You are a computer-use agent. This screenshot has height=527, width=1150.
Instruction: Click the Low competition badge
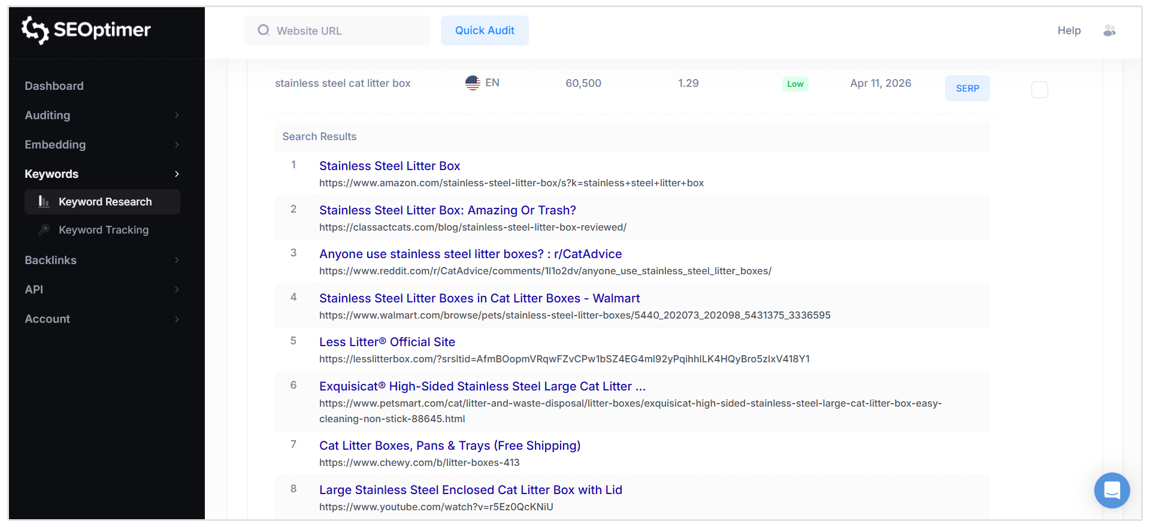pyautogui.click(x=795, y=84)
